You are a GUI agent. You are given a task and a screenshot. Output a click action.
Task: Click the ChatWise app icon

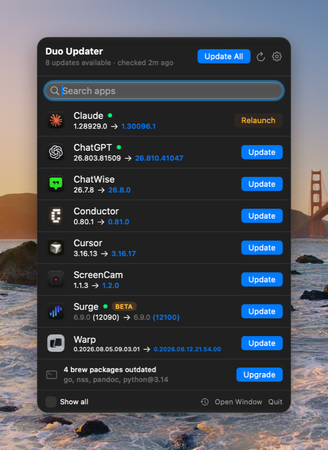pos(56,184)
